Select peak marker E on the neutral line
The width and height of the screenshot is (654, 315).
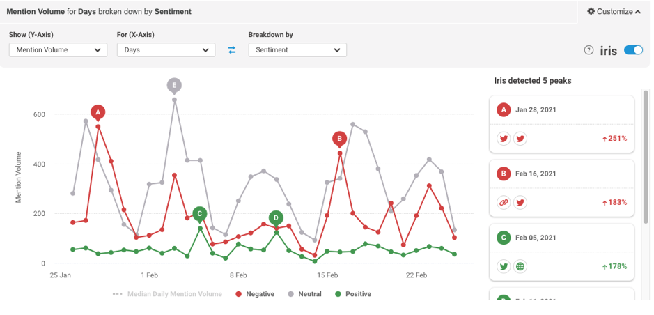pos(174,85)
